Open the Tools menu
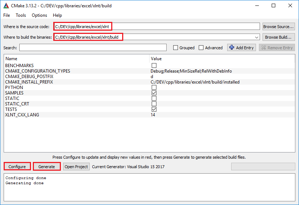Viewport: 299px width, 205px height. [x=21, y=15]
